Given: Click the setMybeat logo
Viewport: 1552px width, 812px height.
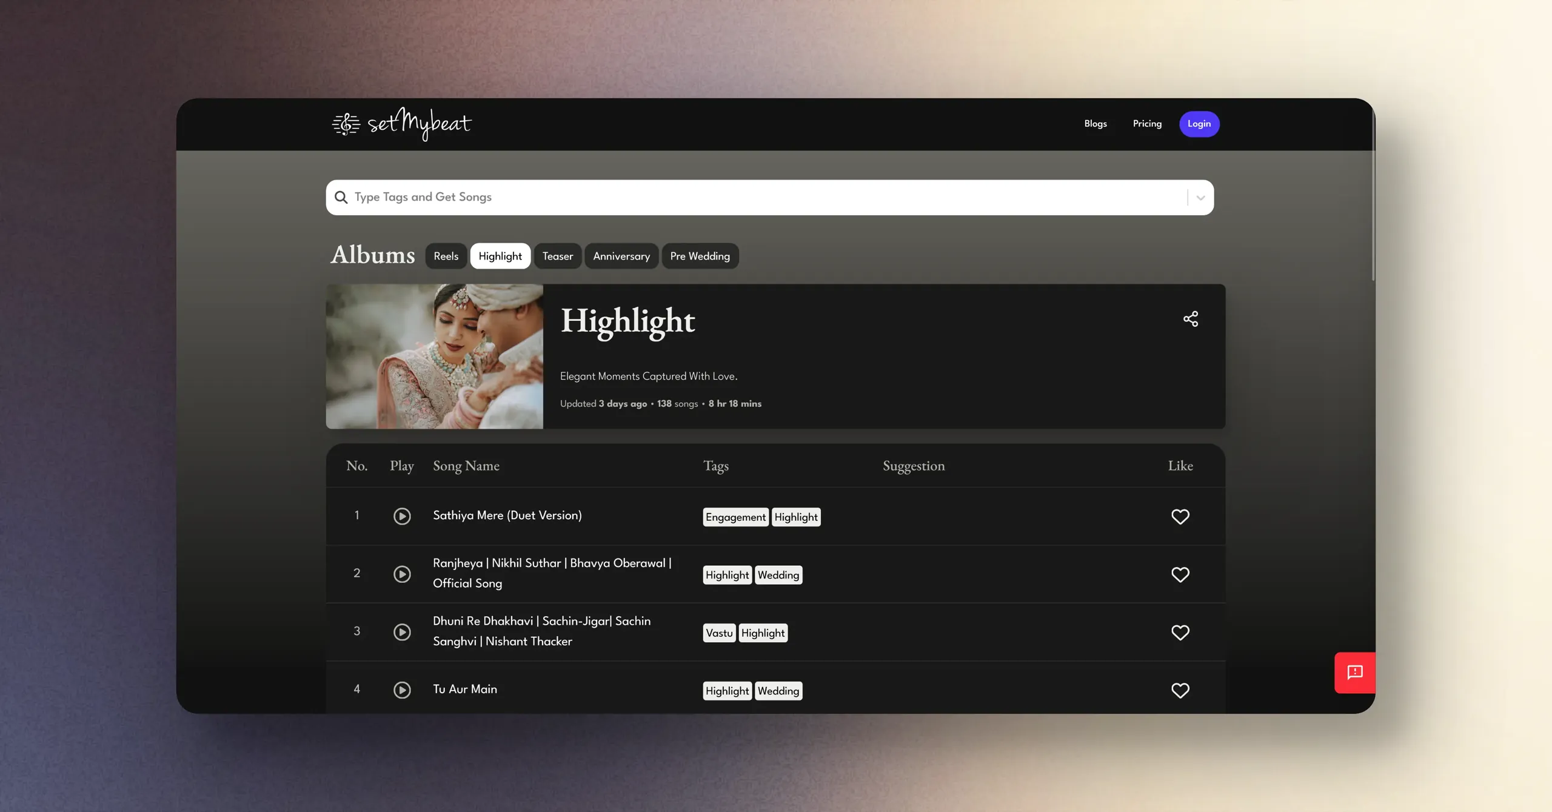Looking at the screenshot, I should click(402, 124).
